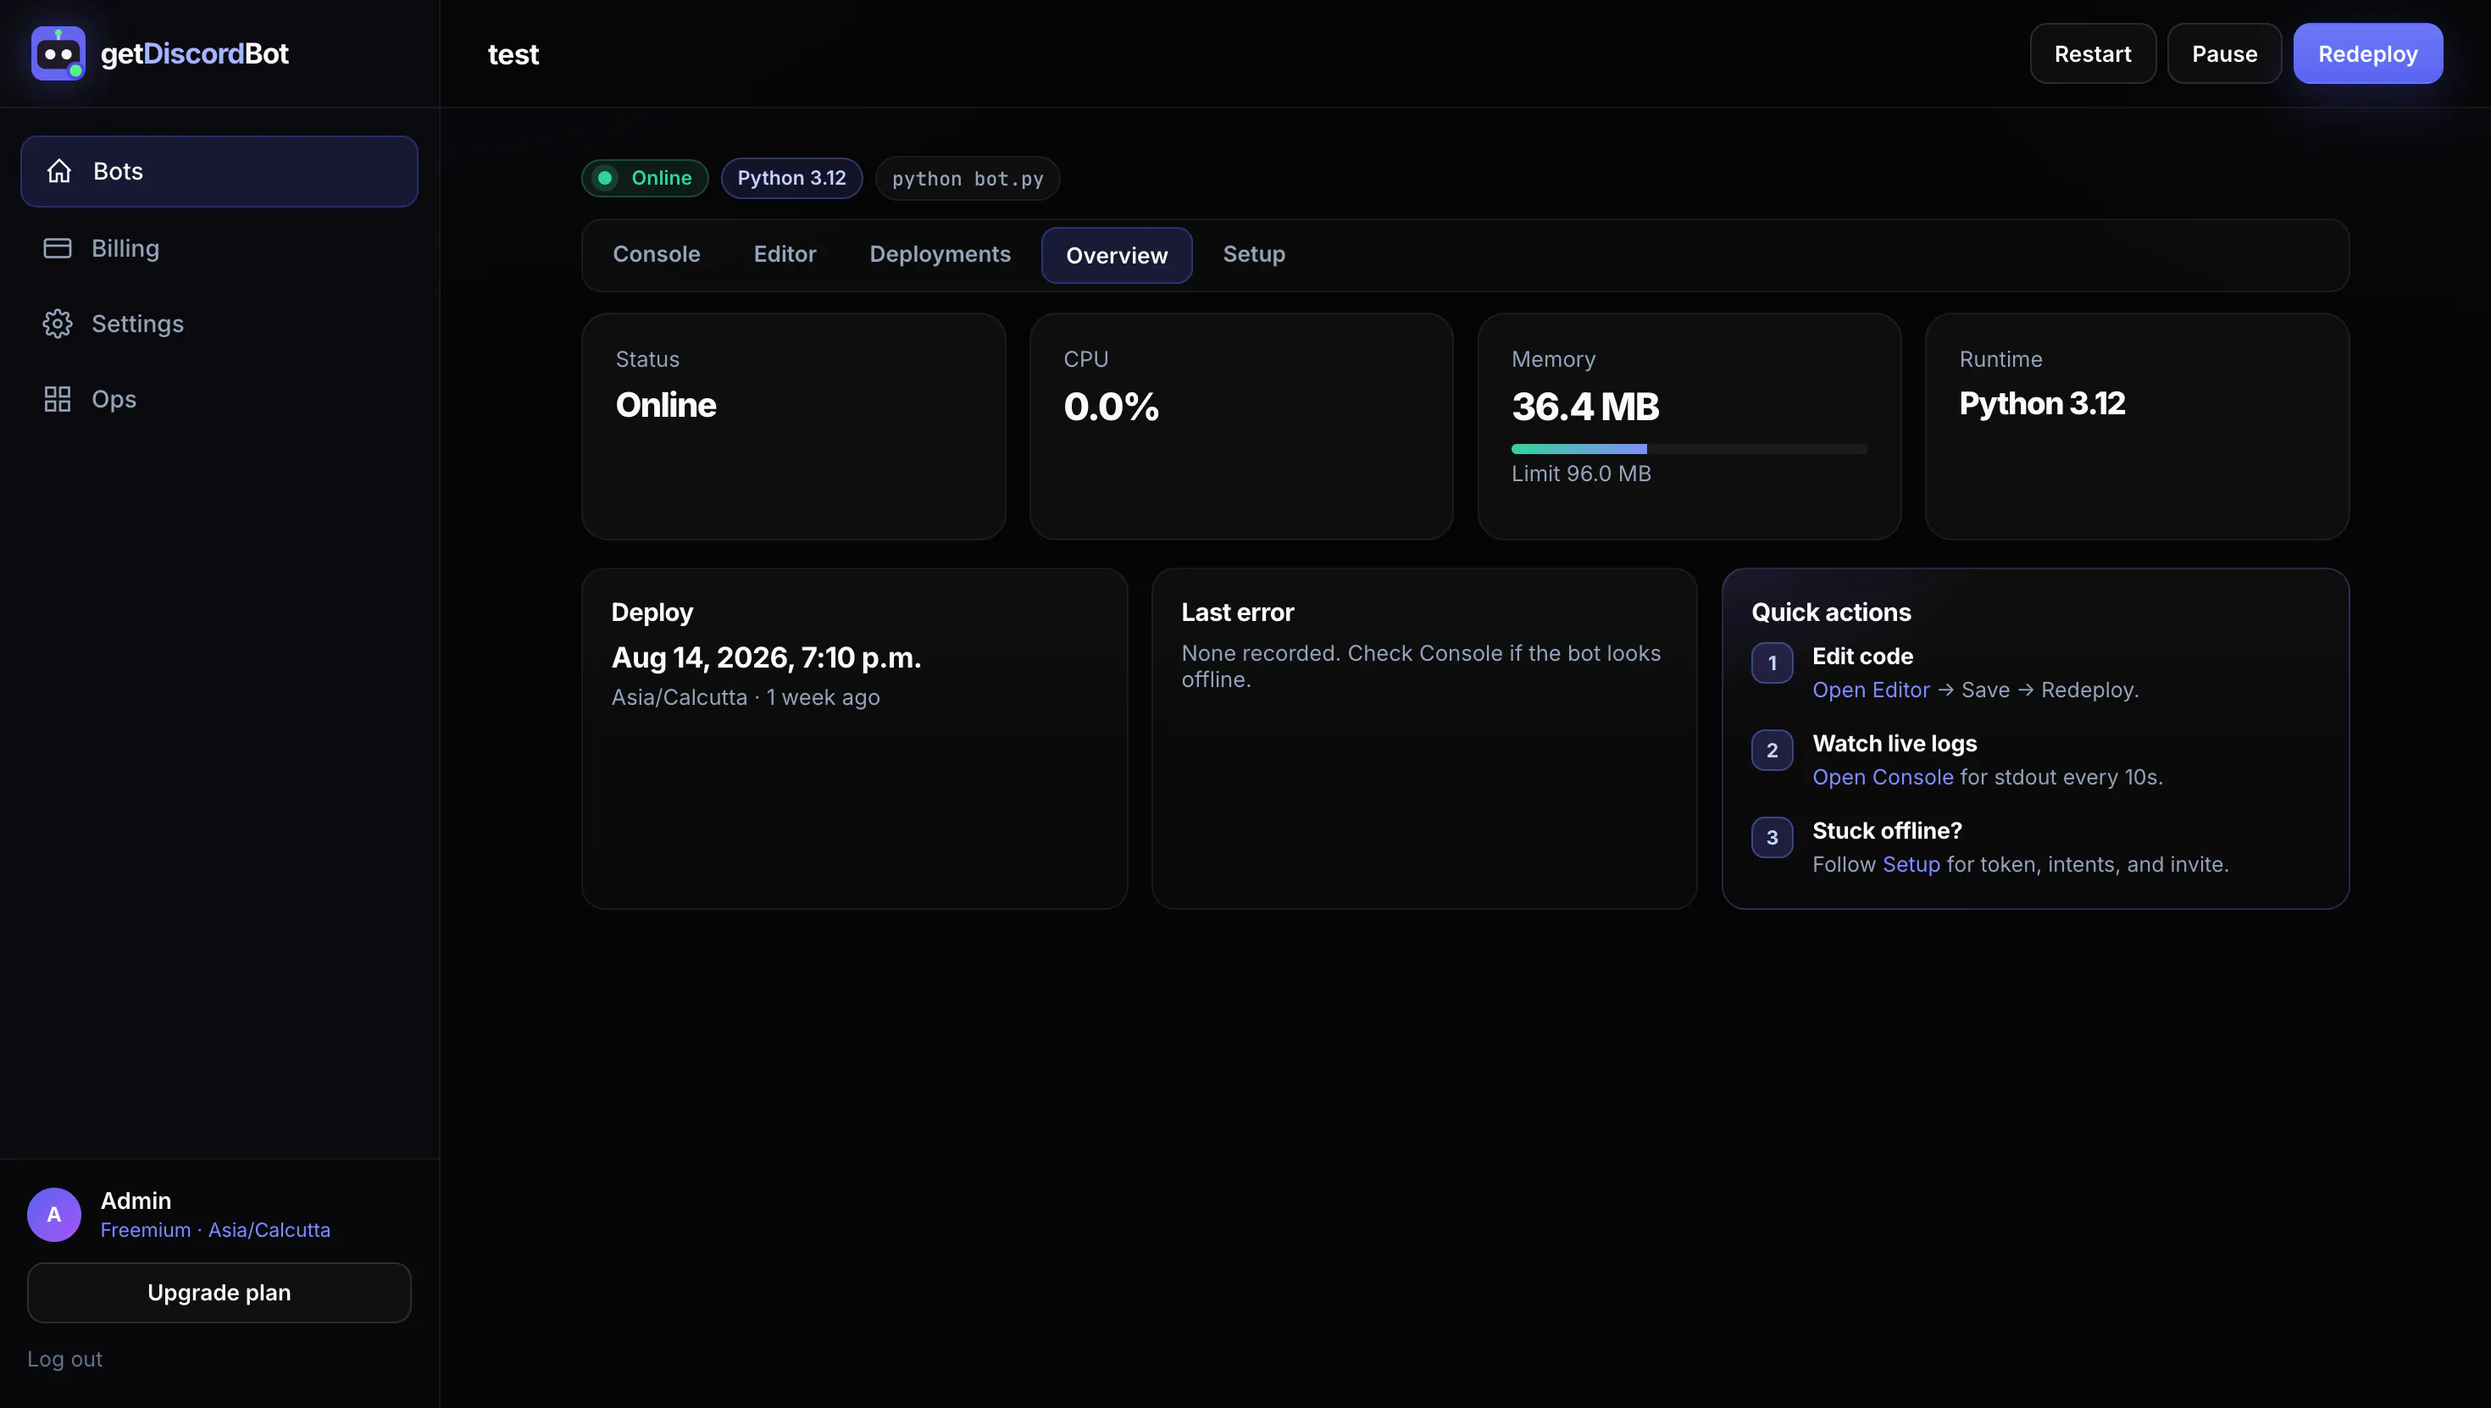Click step 2 badge for Watch live logs

pos(1772,751)
